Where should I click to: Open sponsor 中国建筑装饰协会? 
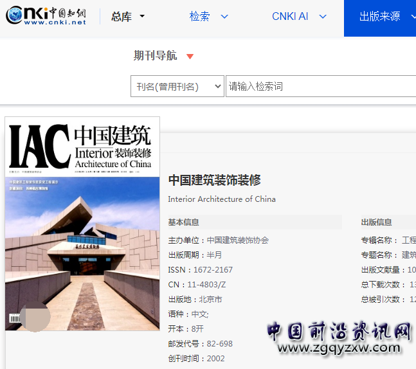(238, 240)
